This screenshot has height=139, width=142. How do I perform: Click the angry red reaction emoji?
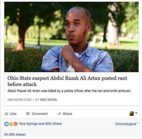(x=16, y=124)
